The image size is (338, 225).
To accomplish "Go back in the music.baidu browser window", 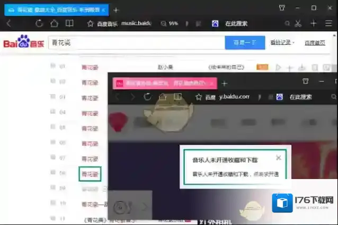I will [x=8, y=23].
